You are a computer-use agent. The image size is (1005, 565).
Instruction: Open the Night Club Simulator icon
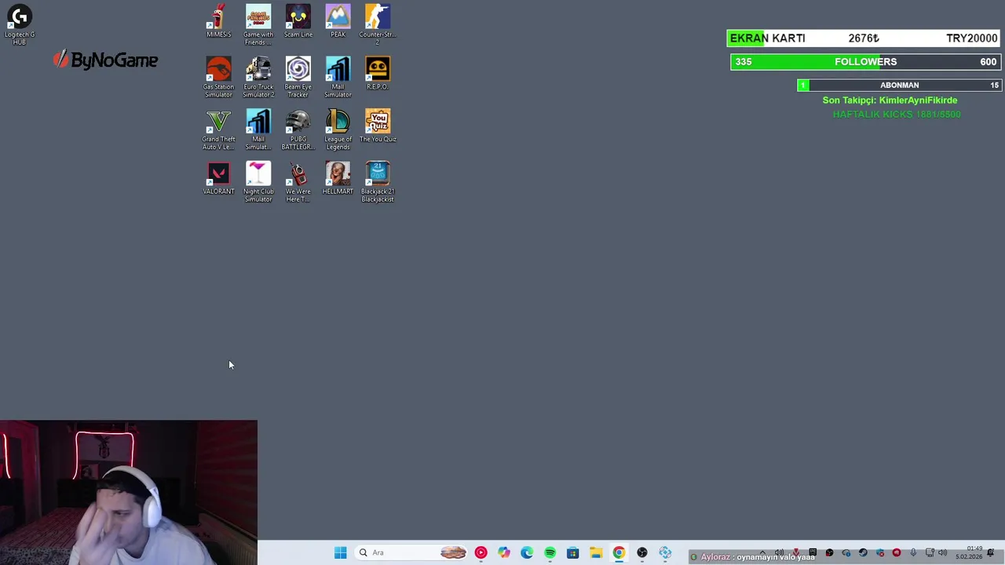pyautogui.click(x=258, y=182)
